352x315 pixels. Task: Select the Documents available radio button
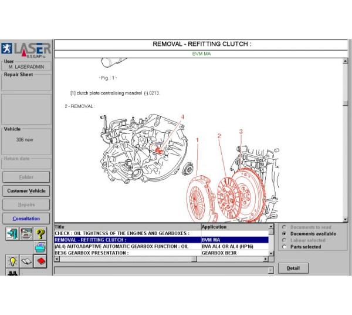coord(285,233)
